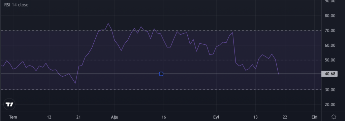Image resolution: width=345 pixels, height=121 pixels.
Task: Click the 22 date label on time axis
Action: 284,117
